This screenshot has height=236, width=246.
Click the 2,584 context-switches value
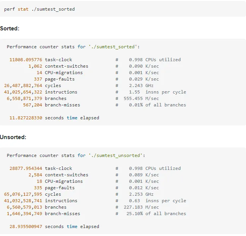[35, 175]
